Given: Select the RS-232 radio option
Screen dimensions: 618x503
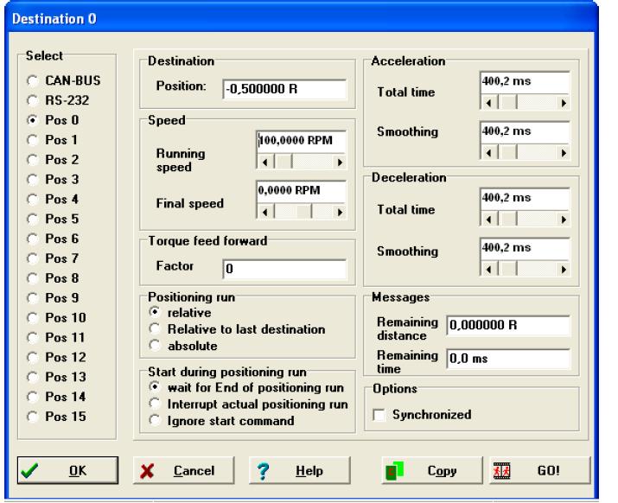Looking at the screenshot, I should click(x=32, y=100).
